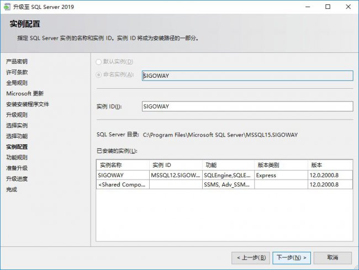Select the <Shared Compo... row
The width and height of the screenshot is (359, 270).
(x=224, y=185)
